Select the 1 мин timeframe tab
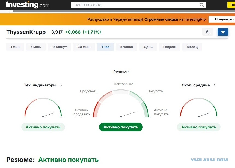235x168 pixels. tap(15, 47)
